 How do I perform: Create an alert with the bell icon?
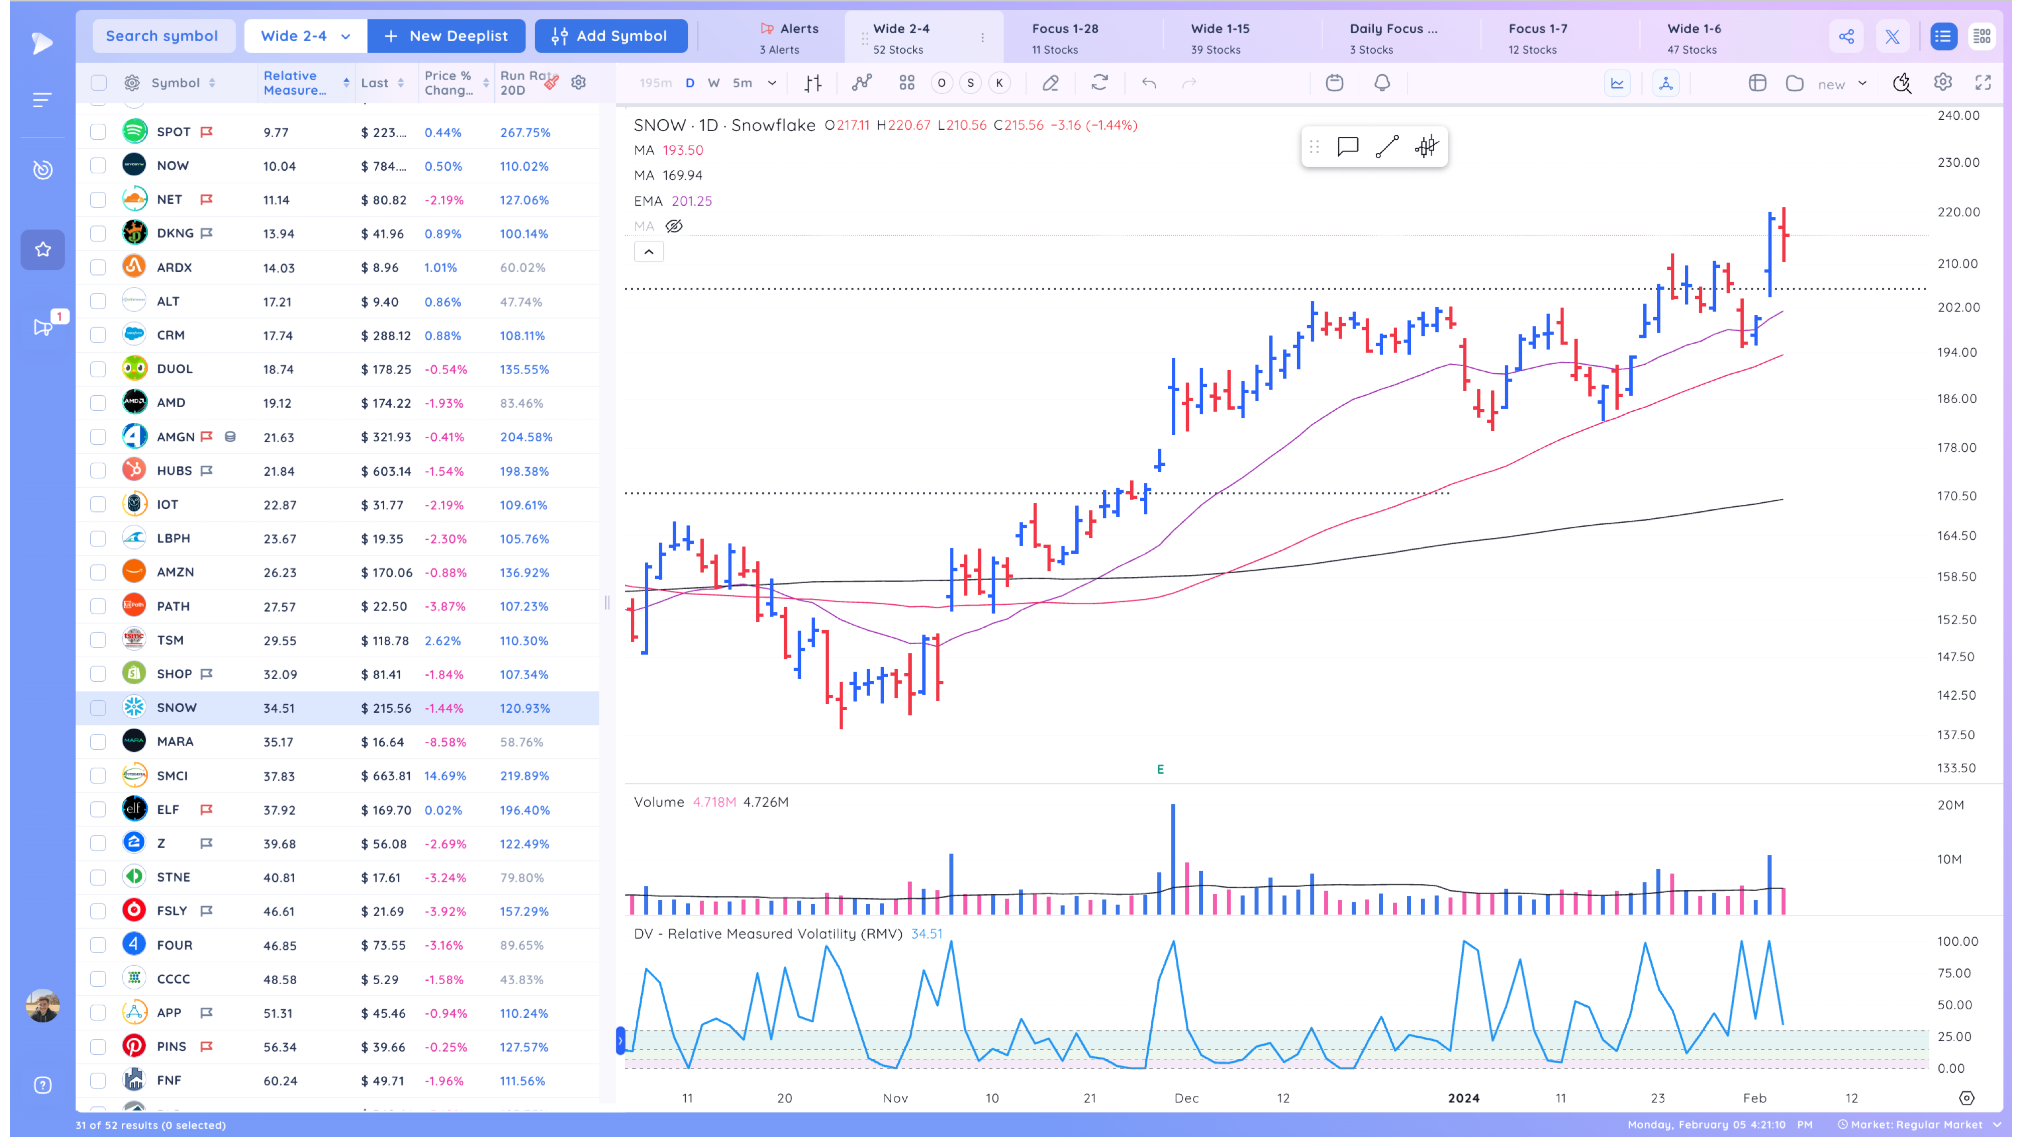coord(1382,83)
